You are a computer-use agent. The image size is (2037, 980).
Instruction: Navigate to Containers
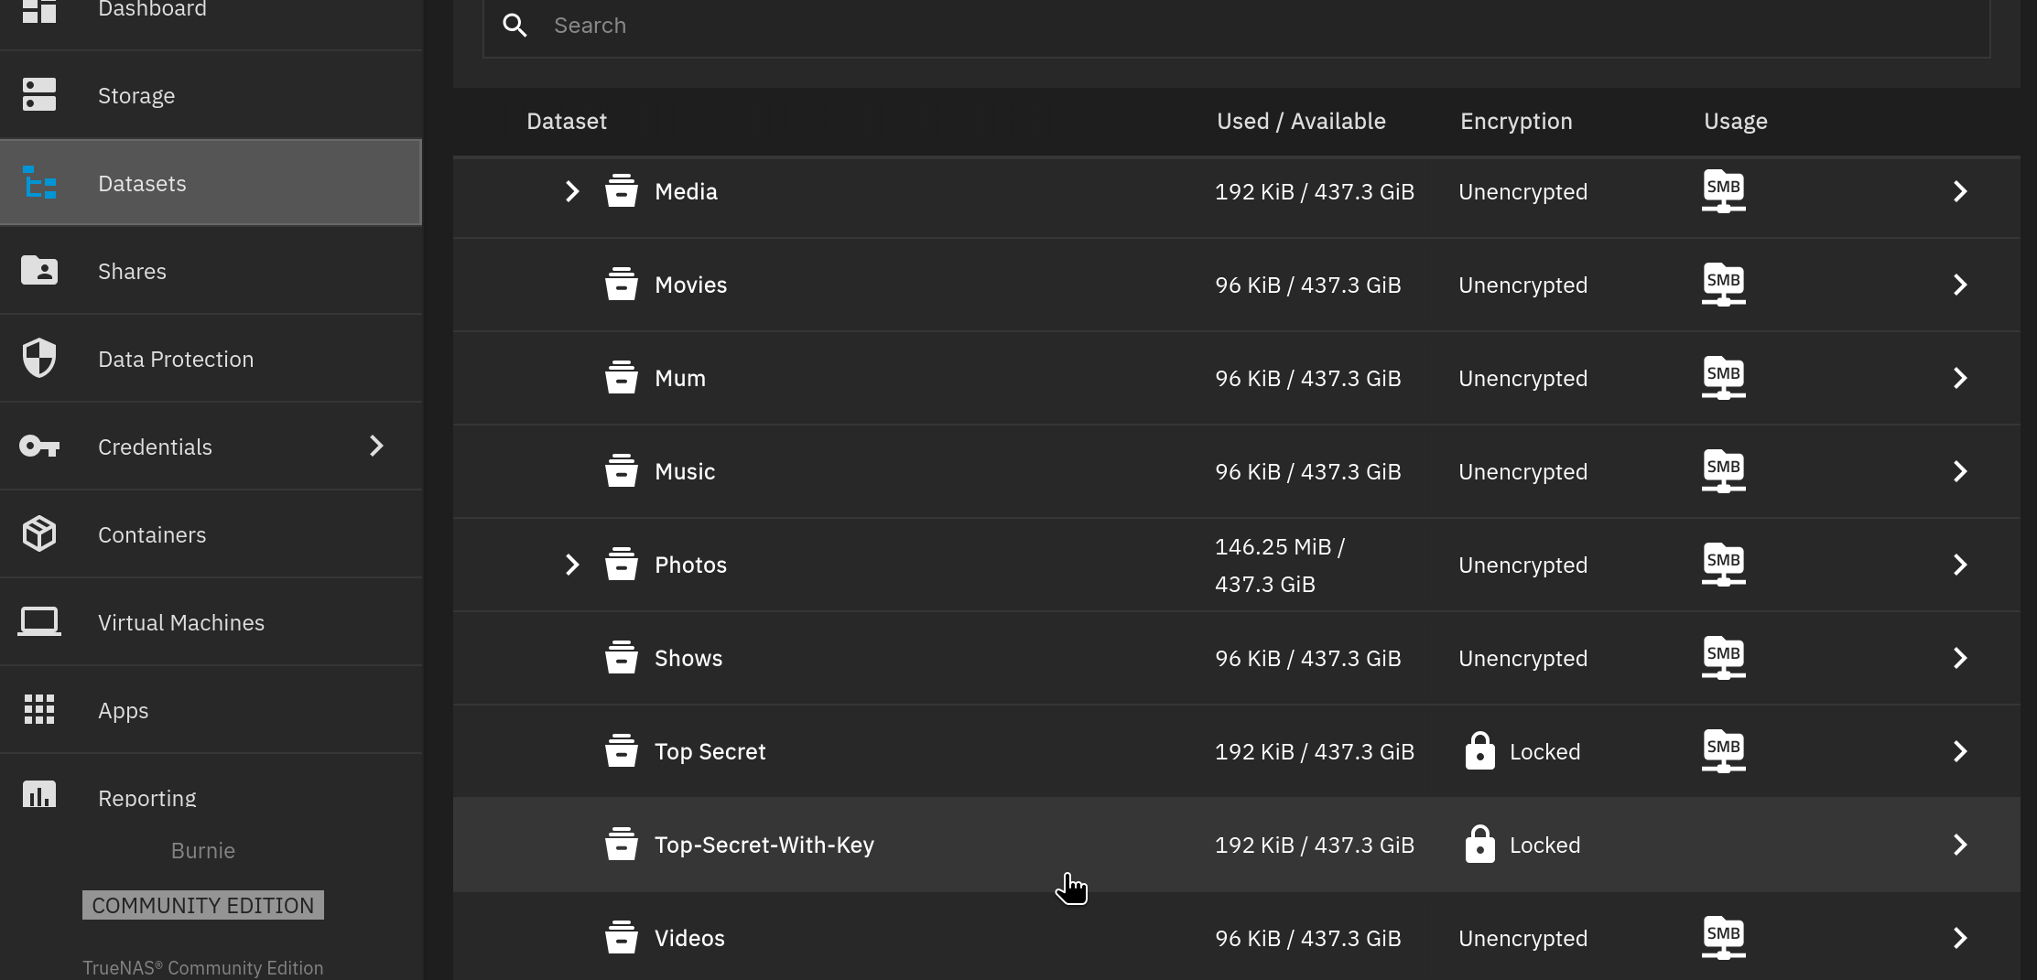pos(211,534)
